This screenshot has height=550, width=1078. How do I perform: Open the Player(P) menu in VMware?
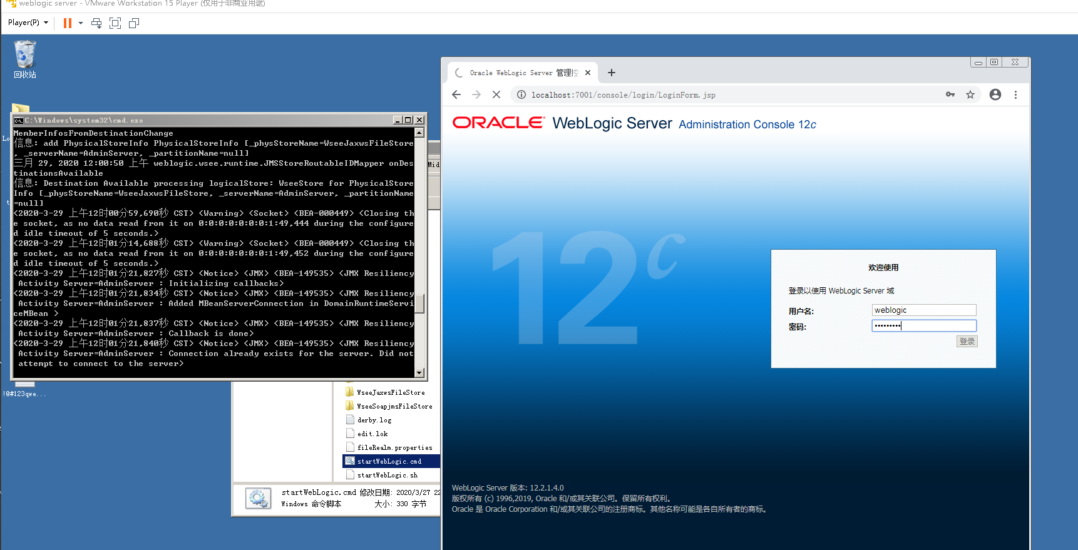[x=28, y=23]
